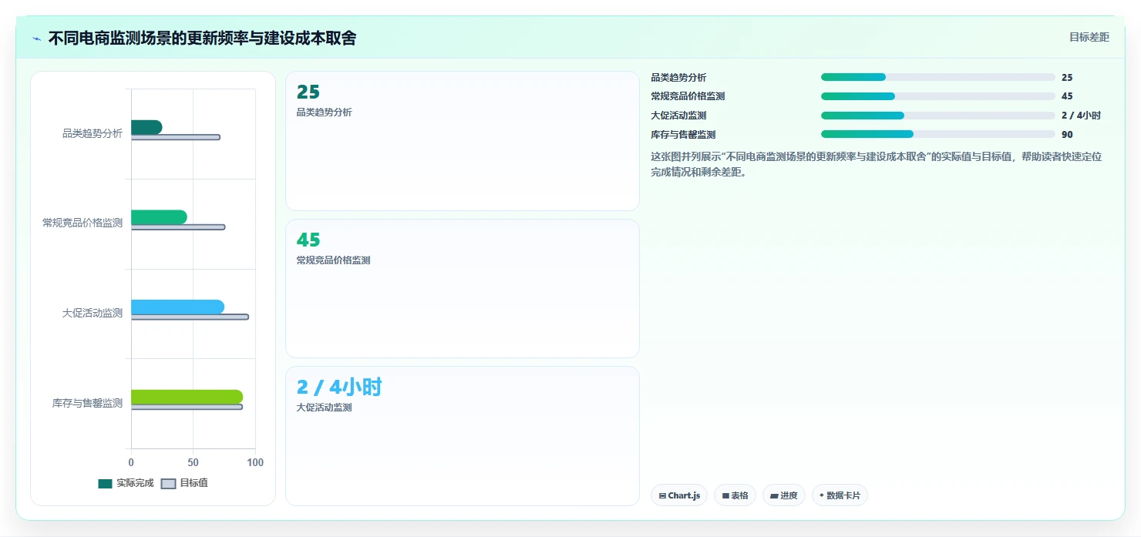The width and height of the screenshot is (1141, 537).
Task: Click the chart title 不同电商监测场景的更新频率与建设成本取舍
Action: click(x=202, y=39)
